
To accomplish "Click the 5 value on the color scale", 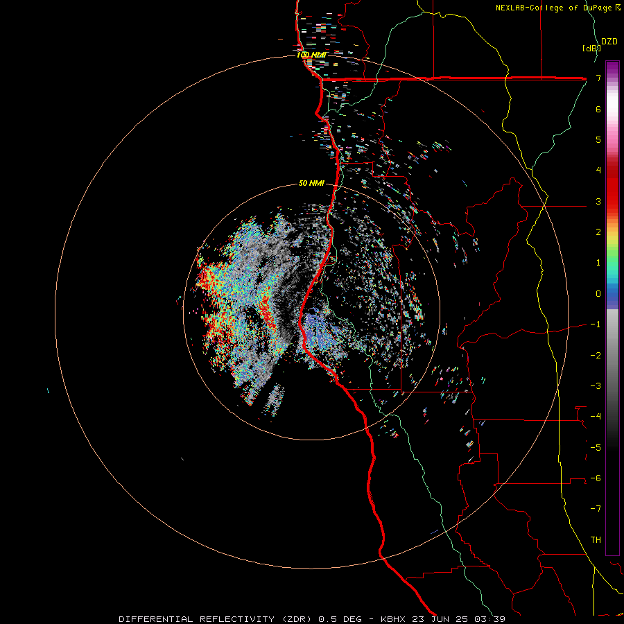I will pos(598,139).
